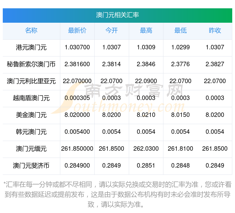Click the 昨收 column header
This screenshot has height=213, width=235.
(x=215, y=31)
